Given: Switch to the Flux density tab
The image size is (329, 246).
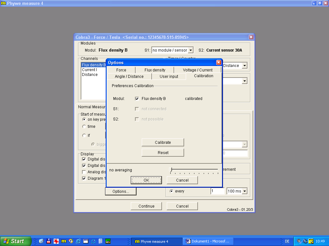Looking at the screenshot, I should click(x=155, y=70).
